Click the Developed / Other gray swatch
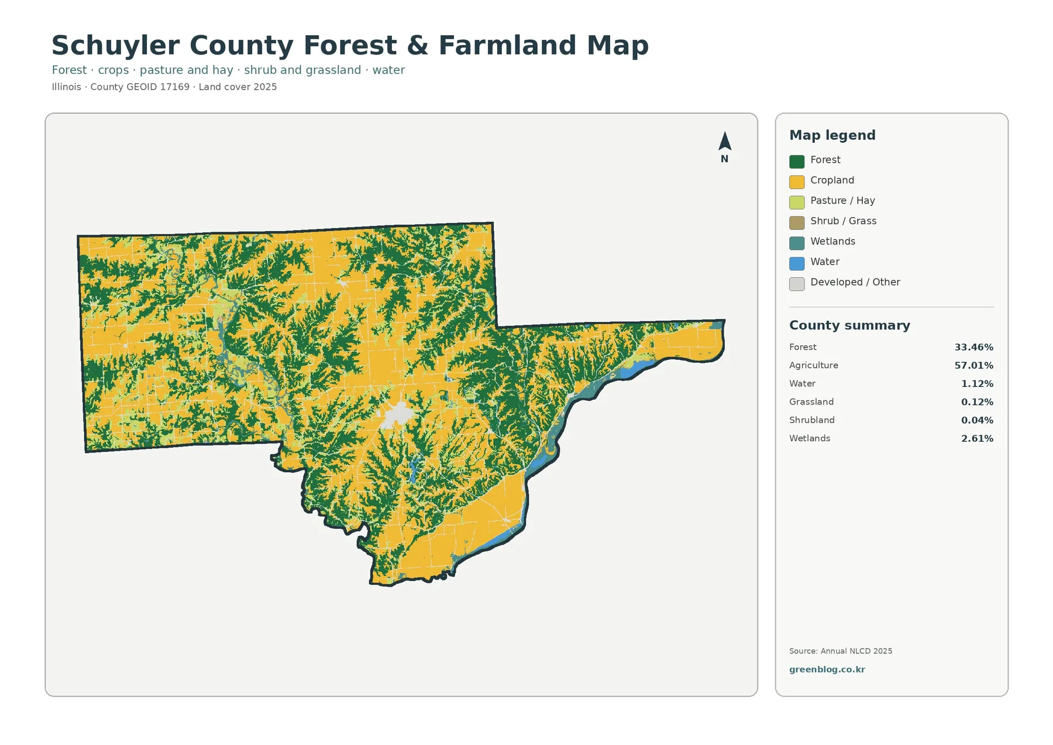The image size is (1053, 745). [x=797, y=284]
